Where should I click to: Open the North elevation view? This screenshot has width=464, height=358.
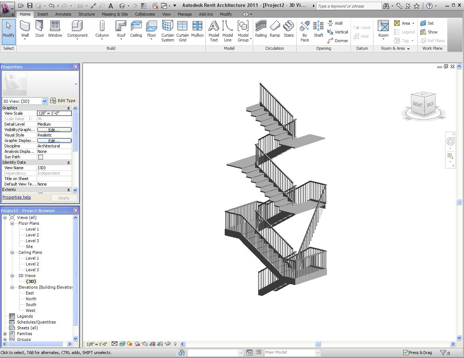click(31, 299)
